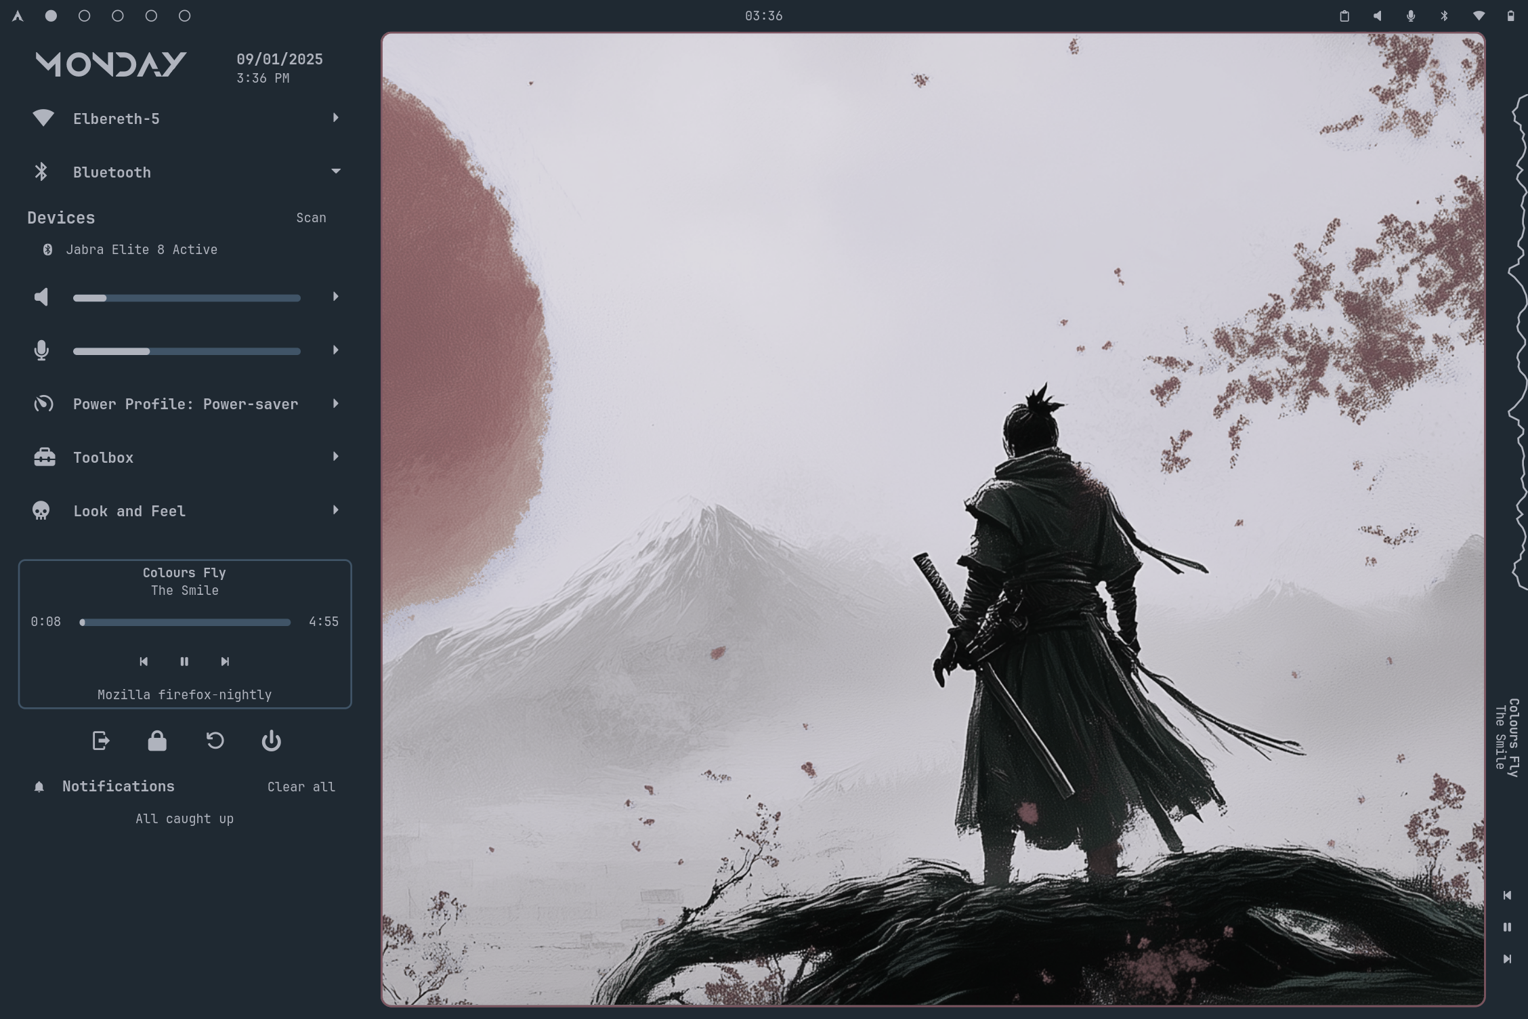Expand the Elbereth-5 Wi-Fi network list

click(x=336, y=118)
